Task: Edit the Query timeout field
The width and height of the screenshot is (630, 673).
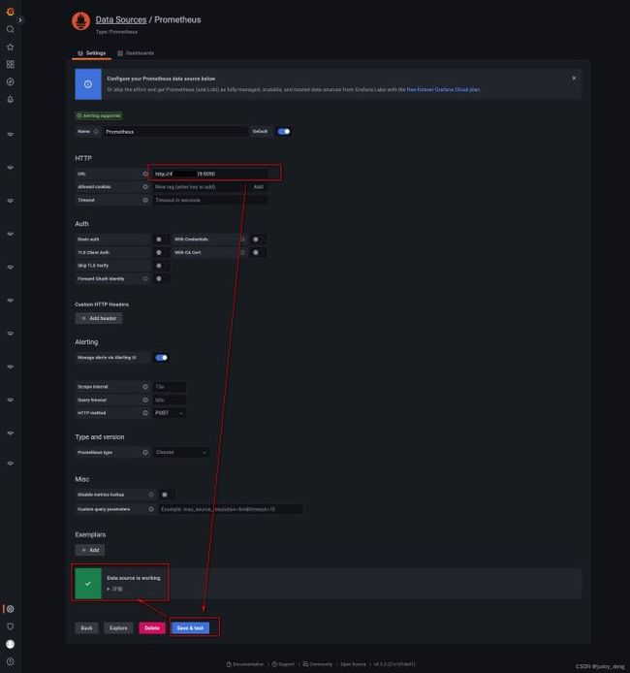Action: [x=169, y=401]
